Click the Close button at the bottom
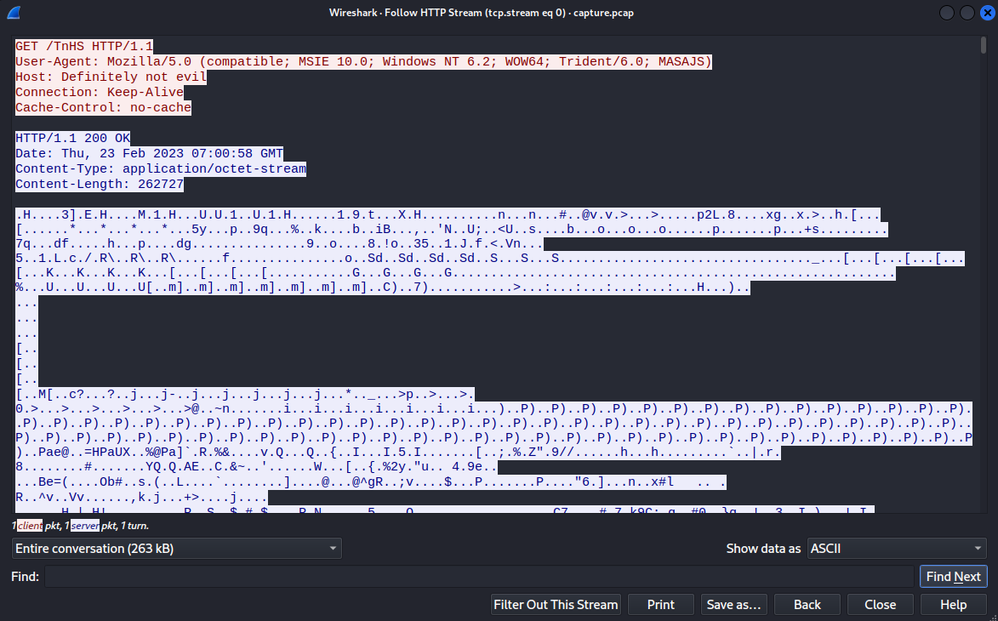Image resolution: width=998 pixels, height=621 pixels. pos(880,605)
